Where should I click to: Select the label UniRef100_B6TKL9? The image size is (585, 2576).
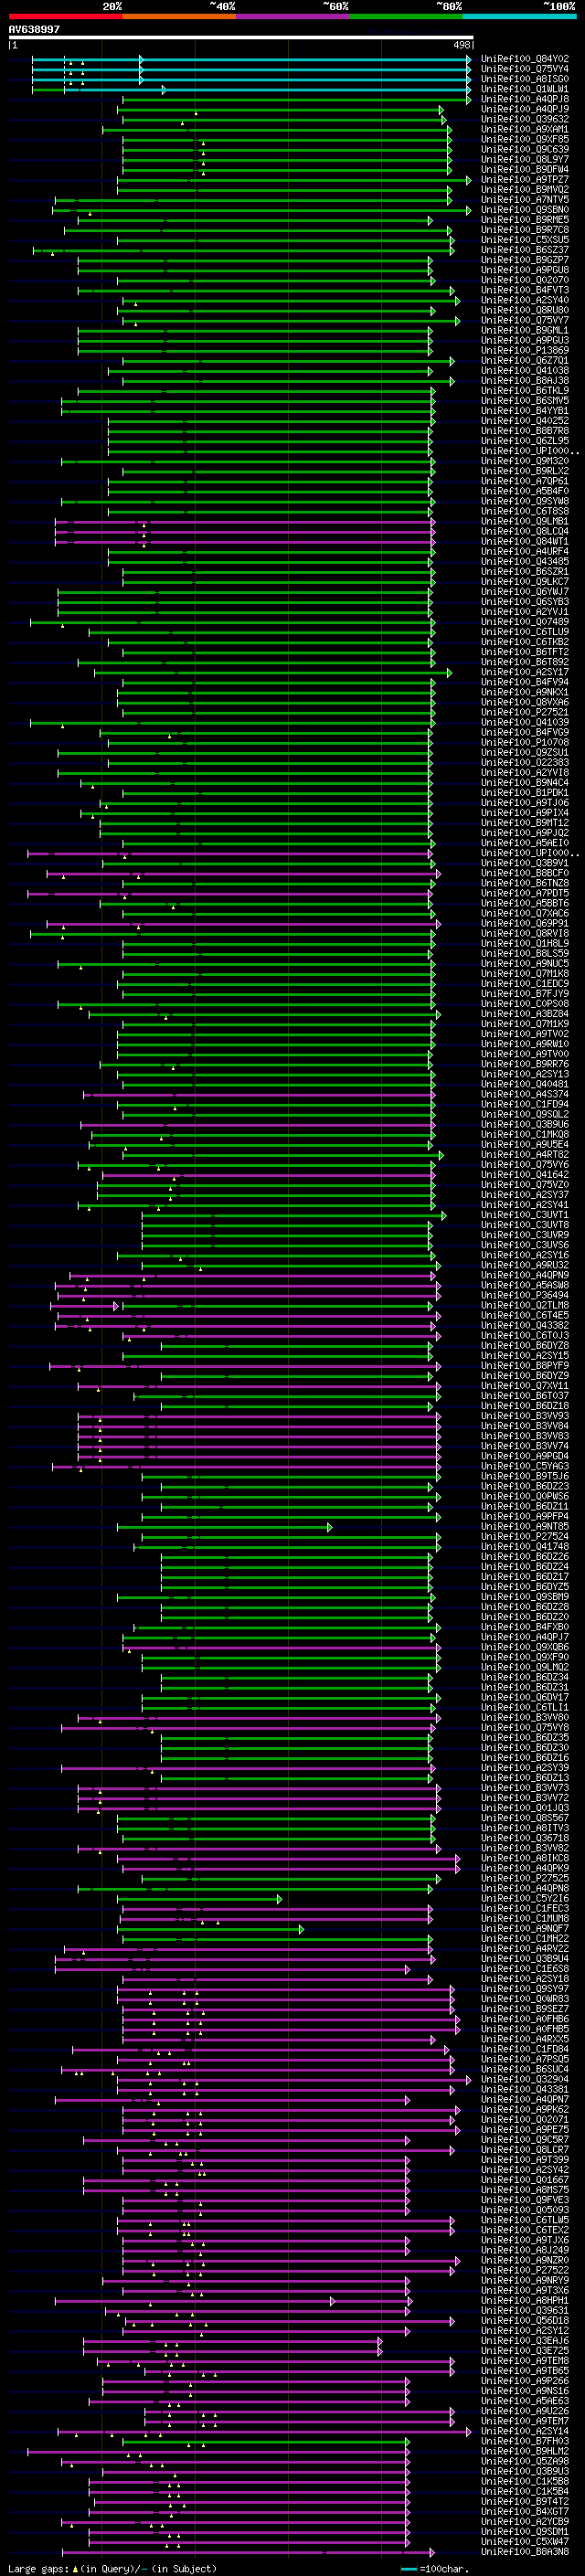525,391
